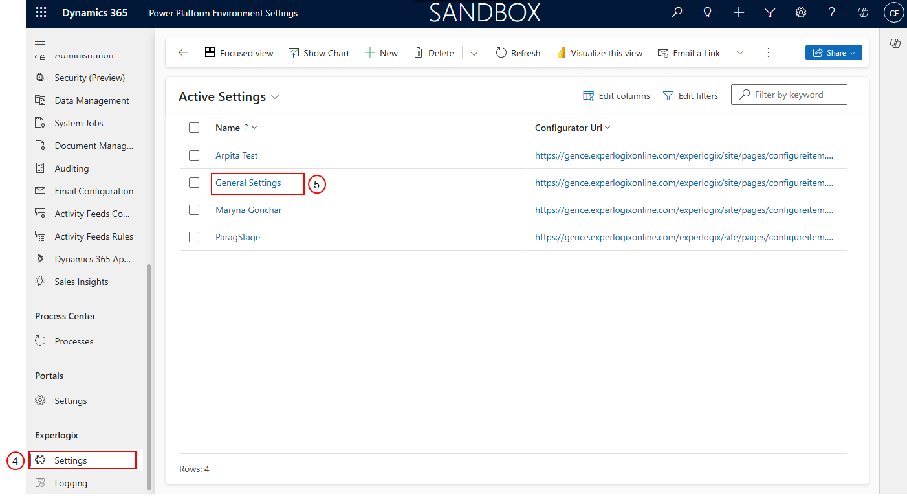
Task: Create a New setting record
Action: [x=382, y=53]
